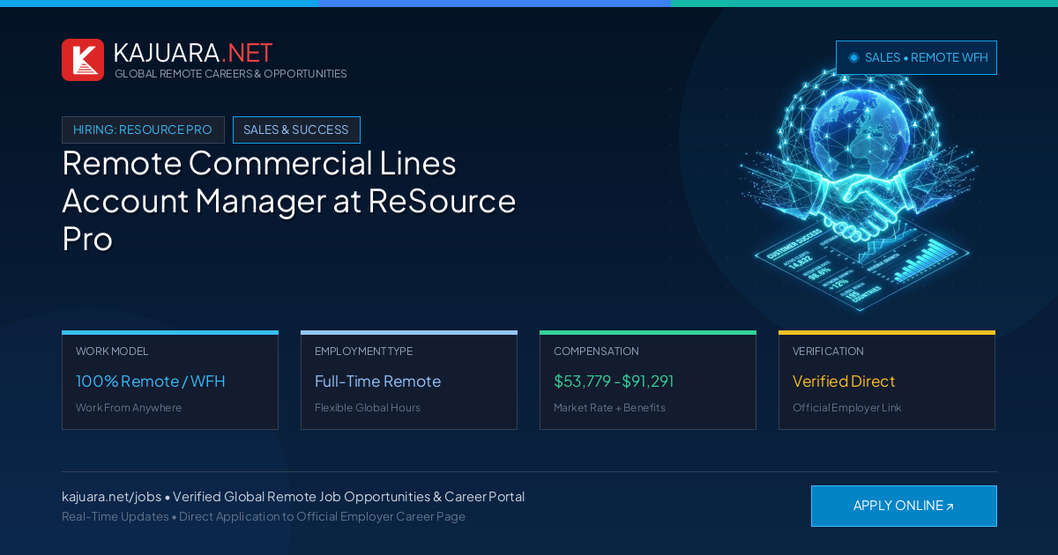The height and width of the screenshot is (555, 1058).
Task: Click the APPLY ONLINE button
Action: [904, 506]
